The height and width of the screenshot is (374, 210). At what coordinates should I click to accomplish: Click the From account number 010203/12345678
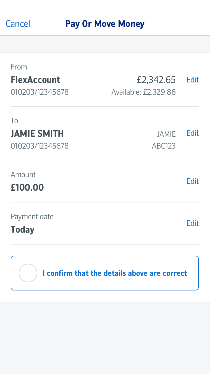[39, 92]
